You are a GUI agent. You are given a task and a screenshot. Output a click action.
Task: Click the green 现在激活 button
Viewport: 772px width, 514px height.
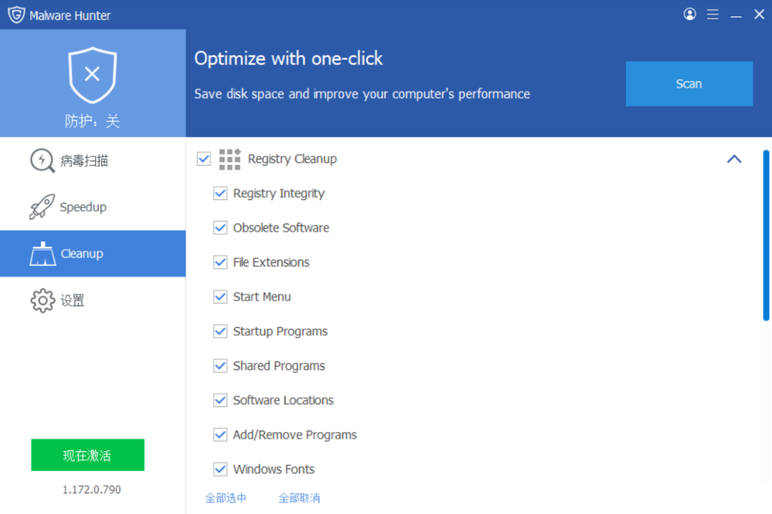[x=87, y=455]
